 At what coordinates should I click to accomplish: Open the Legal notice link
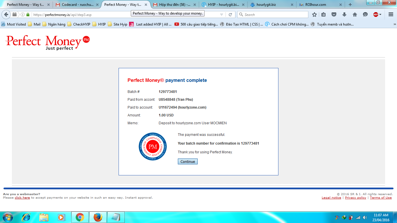click(331, 198)
